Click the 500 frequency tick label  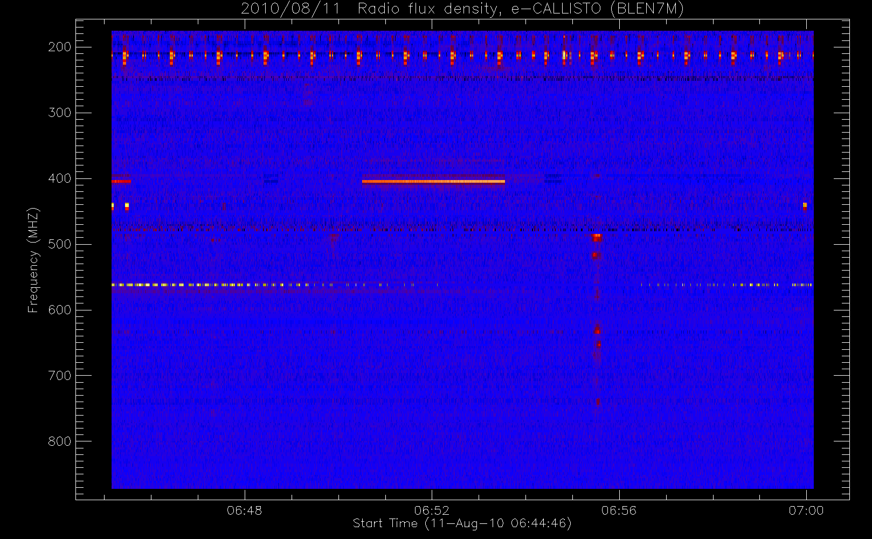[x=60, y=244]
